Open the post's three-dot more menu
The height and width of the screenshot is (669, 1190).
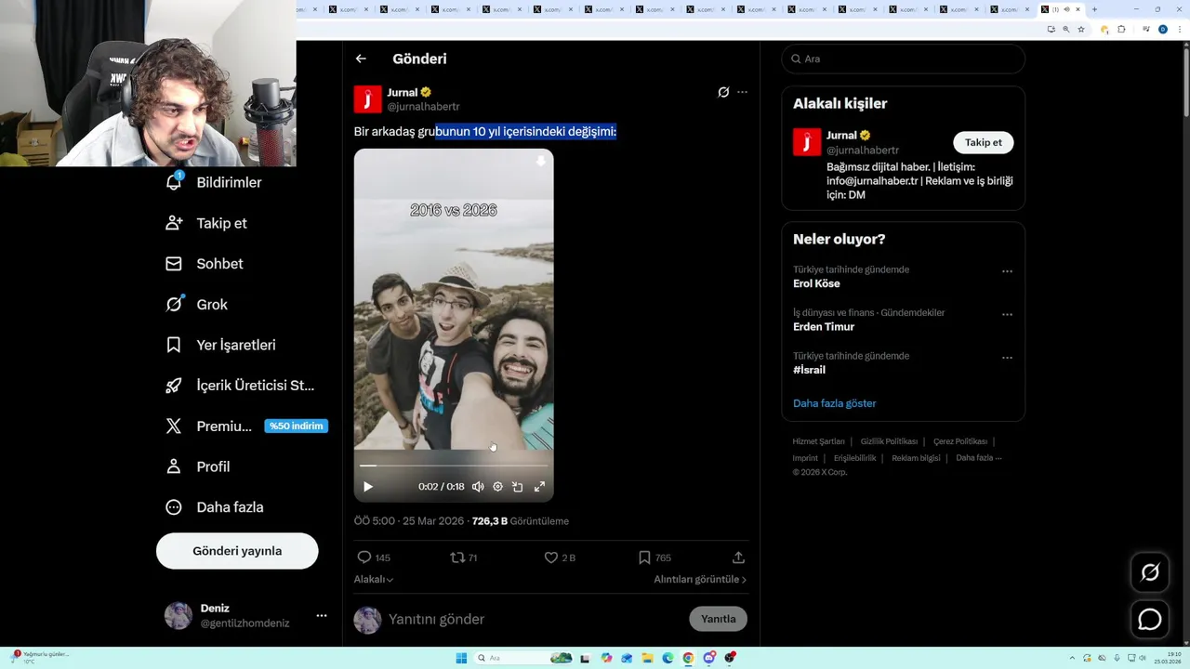tap(742, 92)
